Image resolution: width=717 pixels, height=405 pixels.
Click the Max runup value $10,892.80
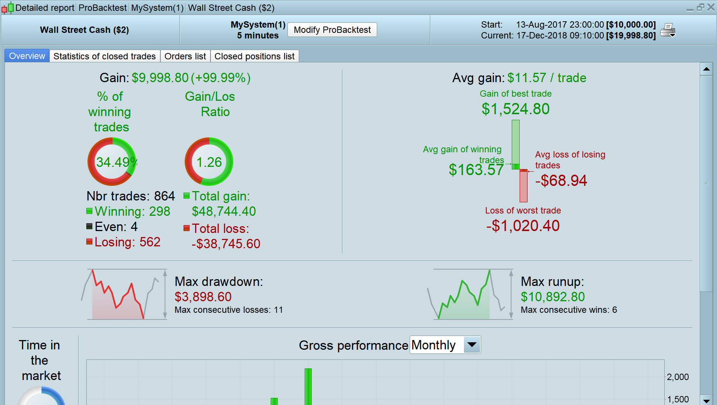click(x=553, y=297)
